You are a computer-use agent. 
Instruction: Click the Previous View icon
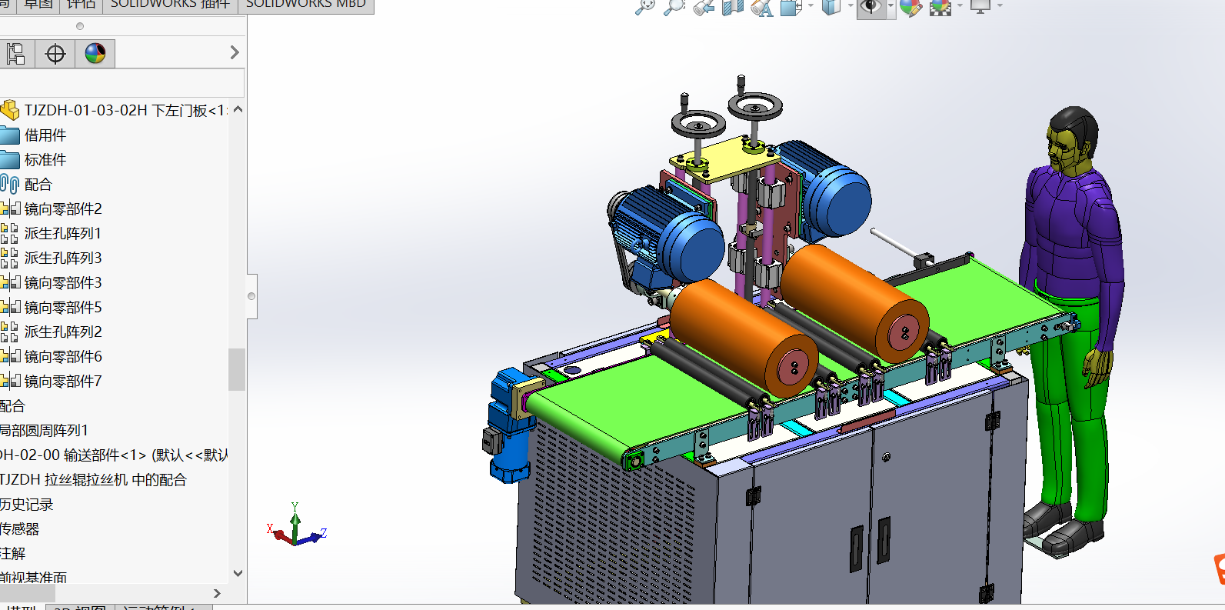(703, 7)
